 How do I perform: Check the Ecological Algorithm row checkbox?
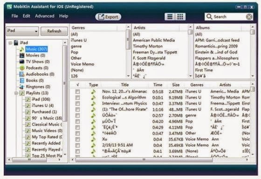click(x=77, y=97)
